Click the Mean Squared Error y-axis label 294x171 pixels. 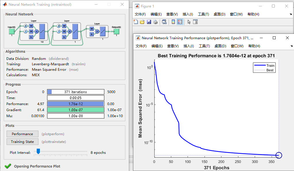click(x=140, y=108)
